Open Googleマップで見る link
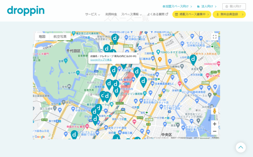 coord(101,60)
